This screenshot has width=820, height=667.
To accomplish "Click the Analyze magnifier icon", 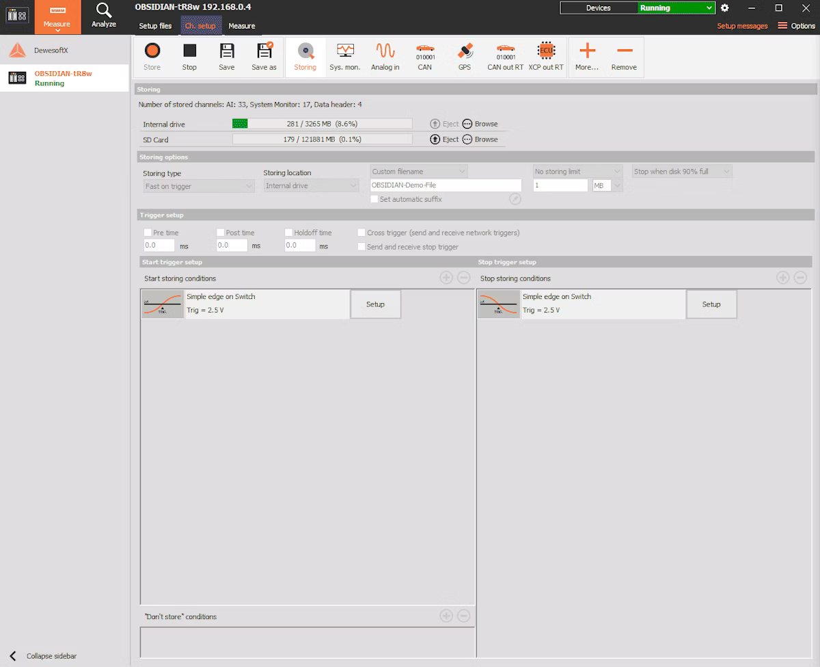I will [104, 10].
